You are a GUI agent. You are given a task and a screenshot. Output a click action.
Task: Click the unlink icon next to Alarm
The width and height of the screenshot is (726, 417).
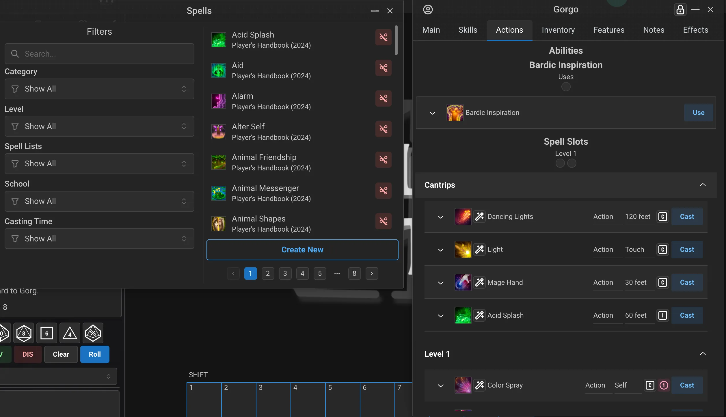coord(383,98)
